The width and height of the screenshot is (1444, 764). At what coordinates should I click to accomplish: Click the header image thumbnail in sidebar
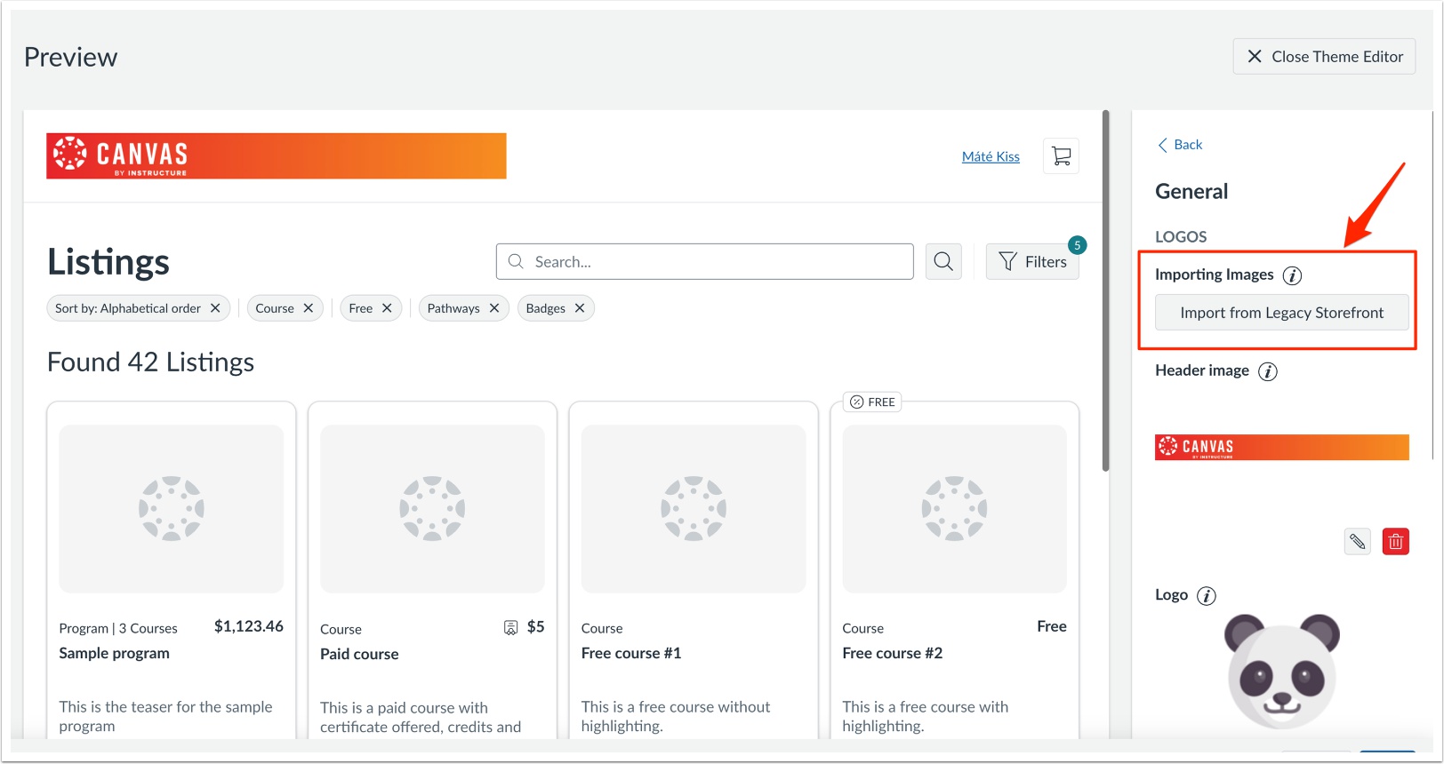tap(1282, 447)
